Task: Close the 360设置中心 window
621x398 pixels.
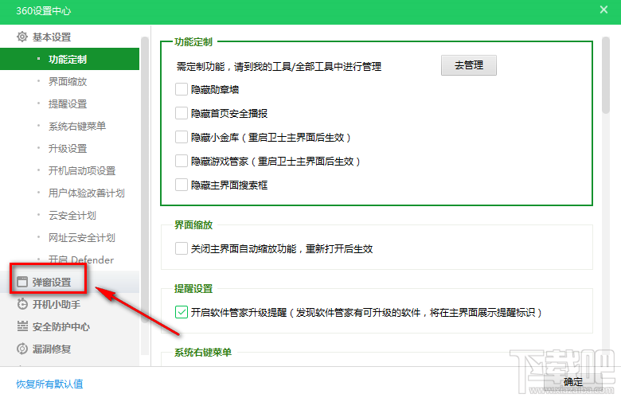Action: click(603, 10)
